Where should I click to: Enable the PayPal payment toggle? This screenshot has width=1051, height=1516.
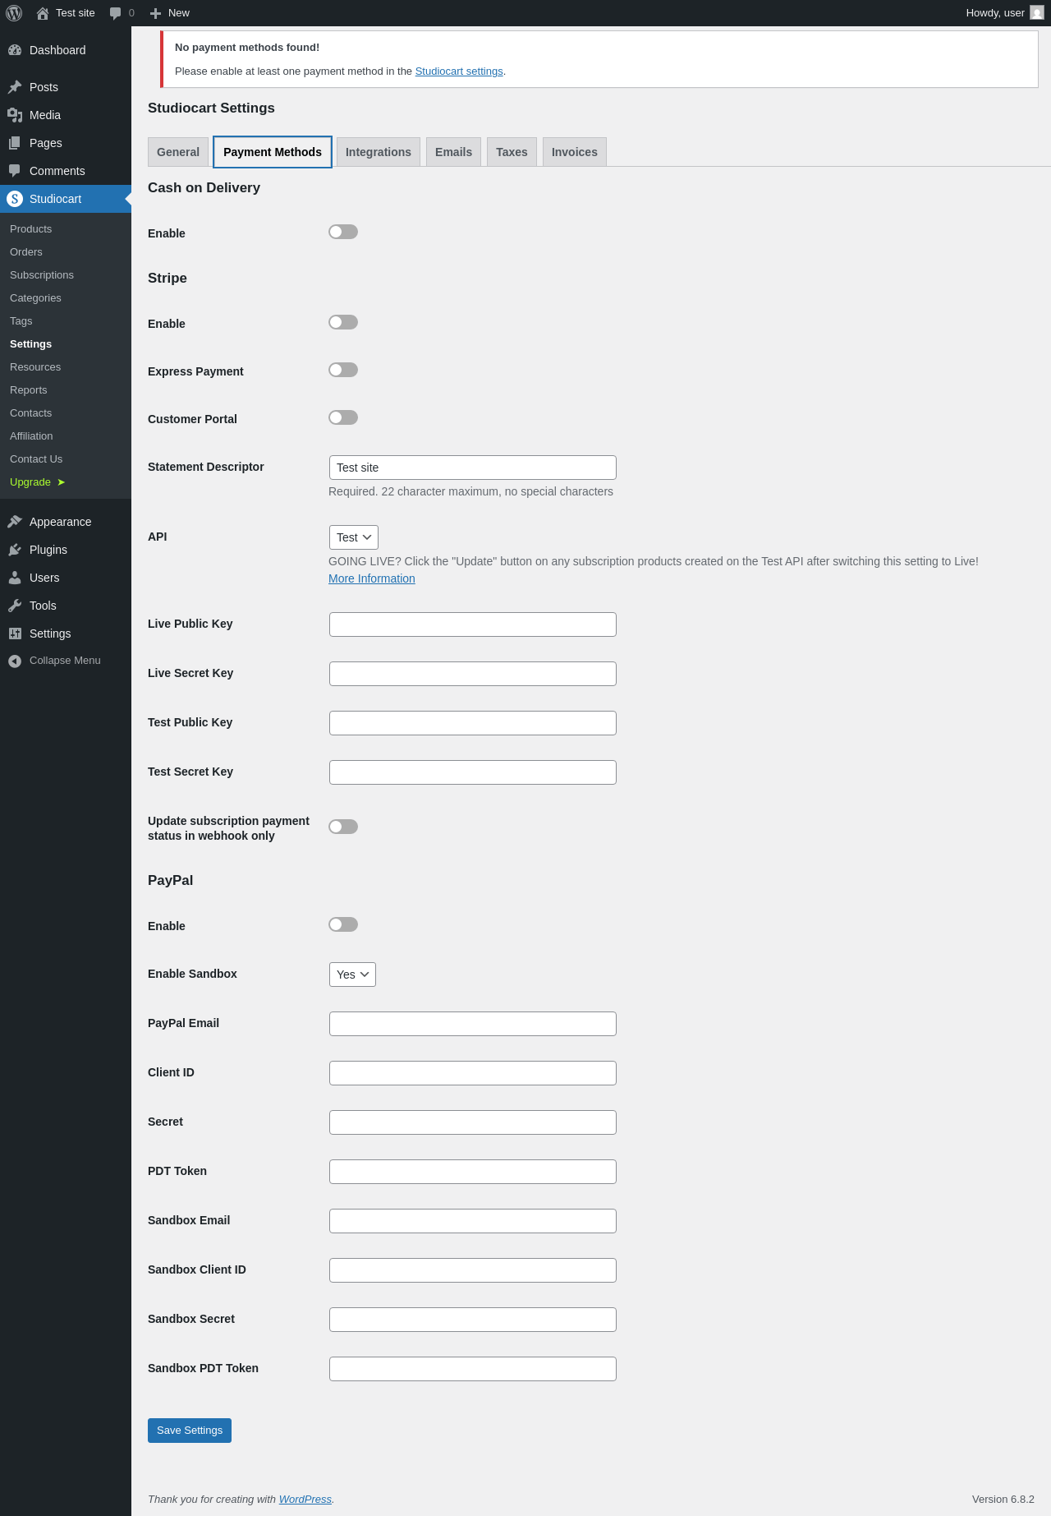(x=343, y=924)
